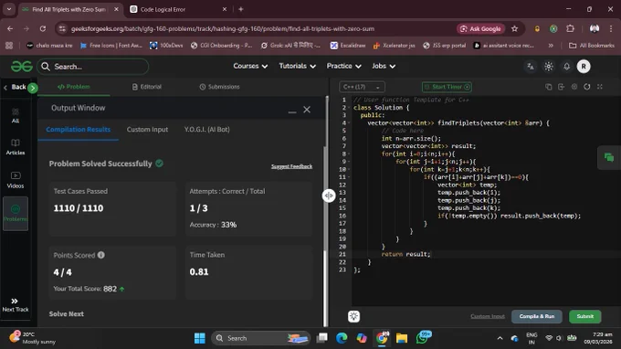This screenshot has width=621, height=349.
Task: Collapse code fold arrow at line 8
Action: [349, 154]
